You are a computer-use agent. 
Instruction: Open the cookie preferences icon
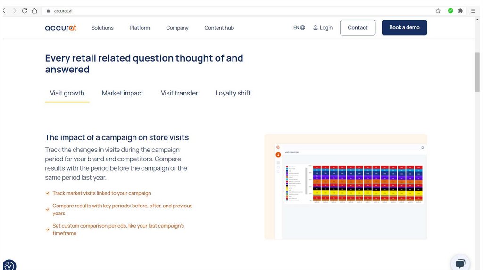(x=9, y=265)
